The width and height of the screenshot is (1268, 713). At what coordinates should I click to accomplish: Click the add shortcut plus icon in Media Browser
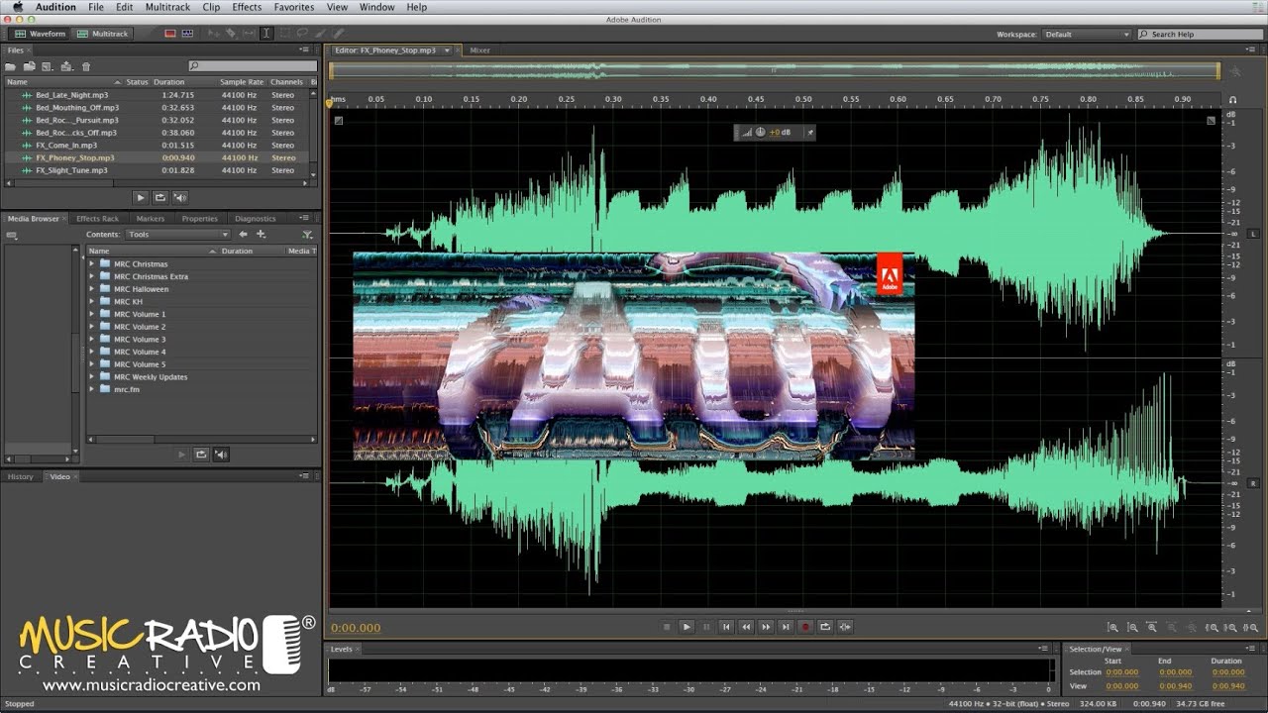pos(262,235)
